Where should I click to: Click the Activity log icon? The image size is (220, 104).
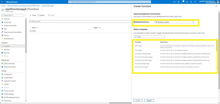click(x=2, y=22)
